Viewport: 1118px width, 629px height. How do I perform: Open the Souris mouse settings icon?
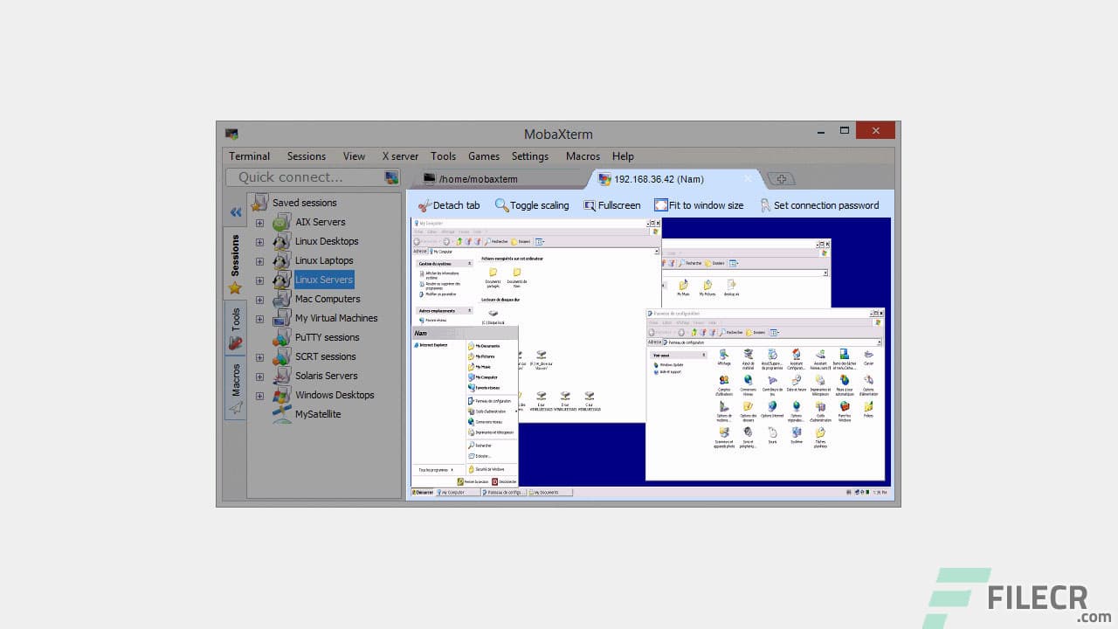pyautogui.click(x=771, y=431)
